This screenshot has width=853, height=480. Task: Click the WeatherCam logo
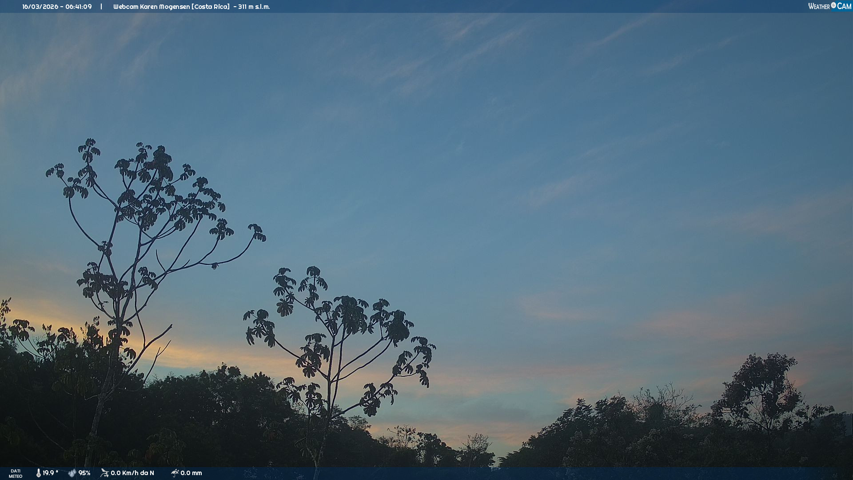[829, 6]
